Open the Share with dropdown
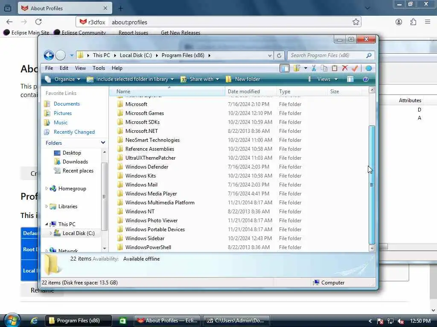This screenshot has width=437, height=327. [200, 79]
